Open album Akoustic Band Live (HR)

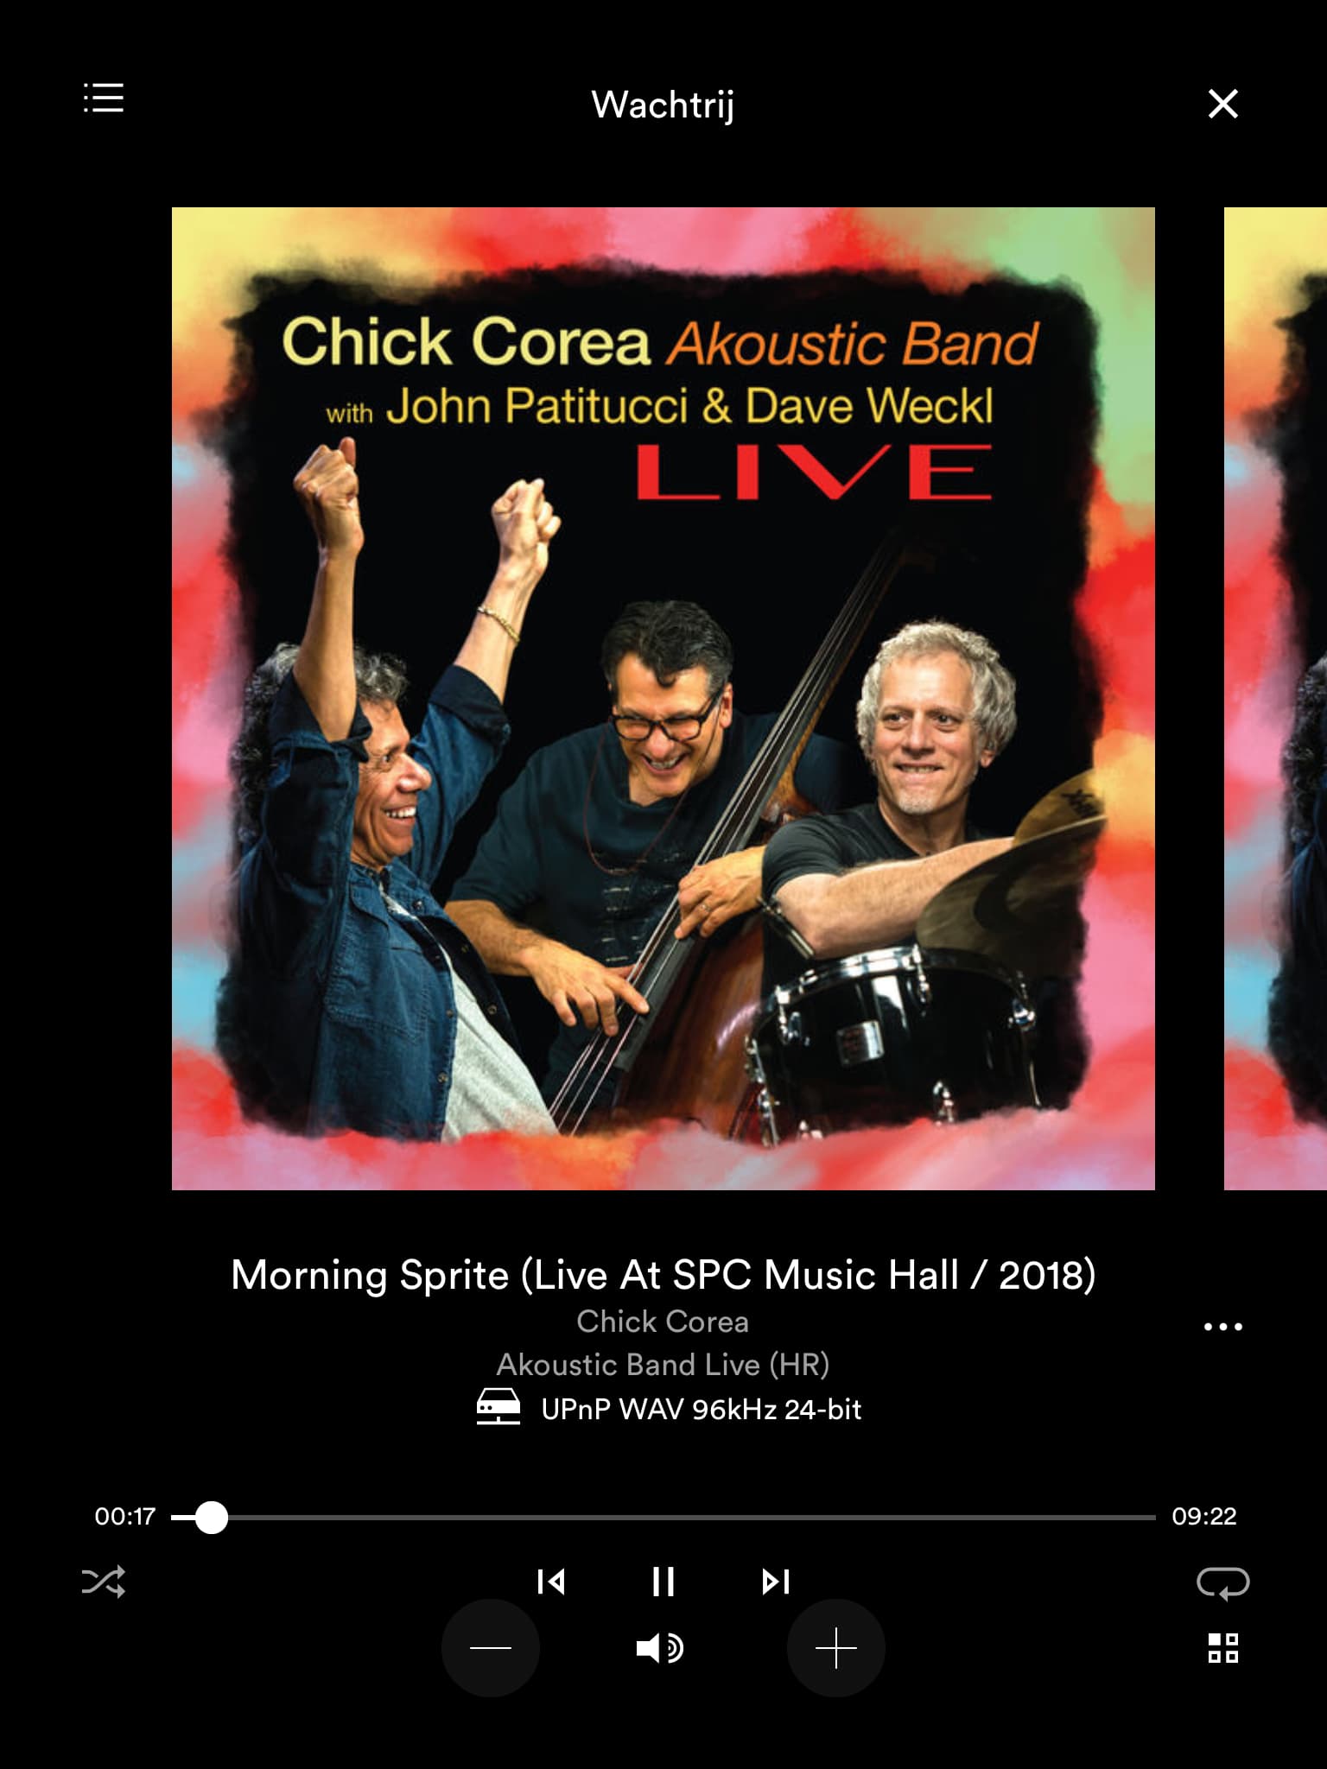[x=663, y=1365]
